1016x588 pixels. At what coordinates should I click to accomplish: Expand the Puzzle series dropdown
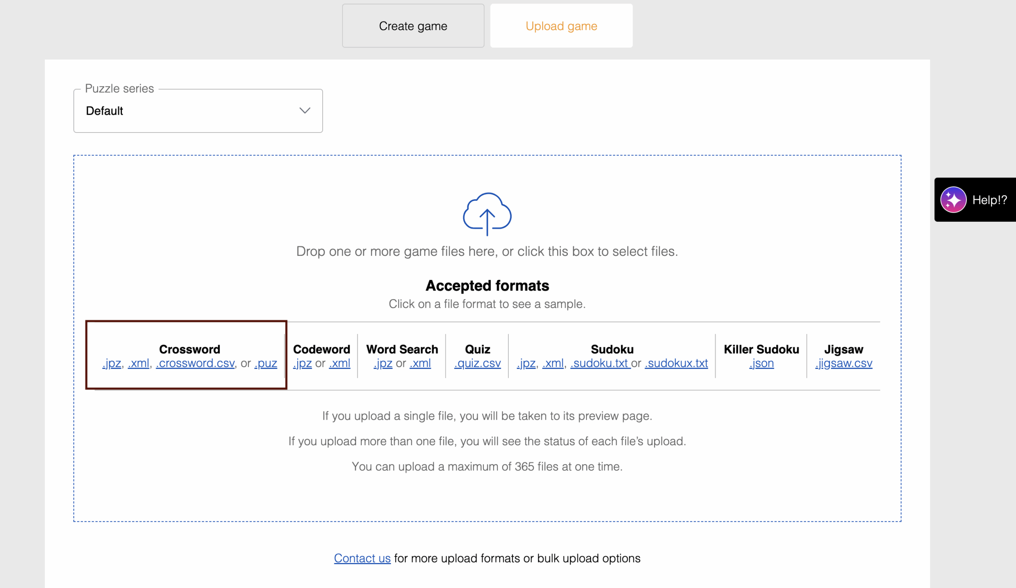(198, 111)
